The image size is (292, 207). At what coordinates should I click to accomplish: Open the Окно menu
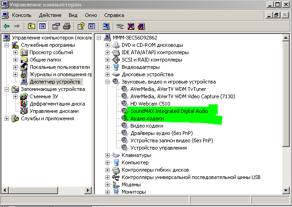91,15
